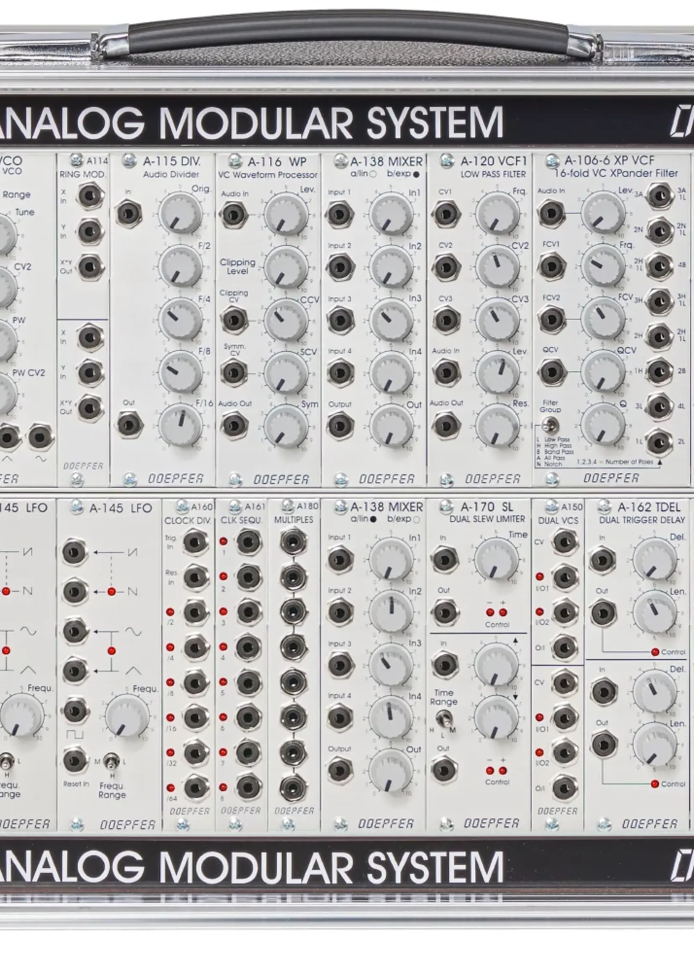Screen dimensions: 694x972
Task: Click the upper CV jack on A150 DUAL VCS
Action: [565, 542]
